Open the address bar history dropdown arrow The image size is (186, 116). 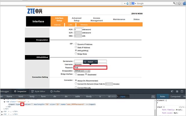click(x=125, y=3)
